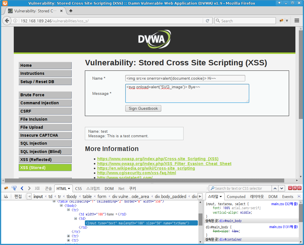Viewport: 304px width, 245px height.
Task: Open the Events side panel
Action: pos(288,197)
